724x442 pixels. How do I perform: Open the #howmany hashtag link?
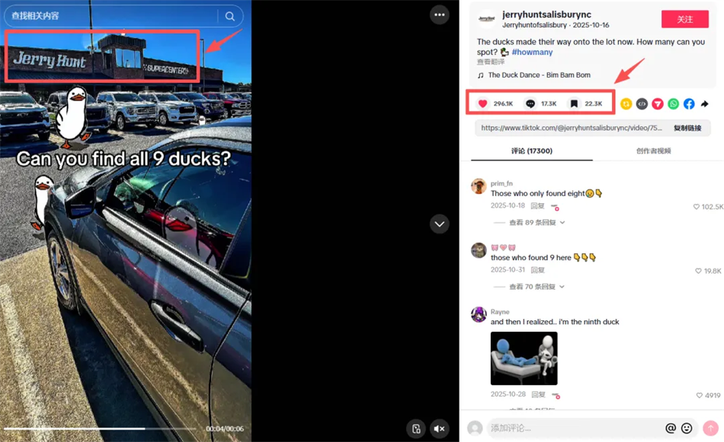532,52
